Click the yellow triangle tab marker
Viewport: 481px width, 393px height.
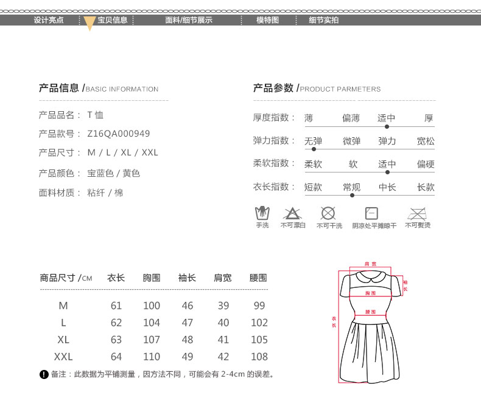tap(90, 24)
